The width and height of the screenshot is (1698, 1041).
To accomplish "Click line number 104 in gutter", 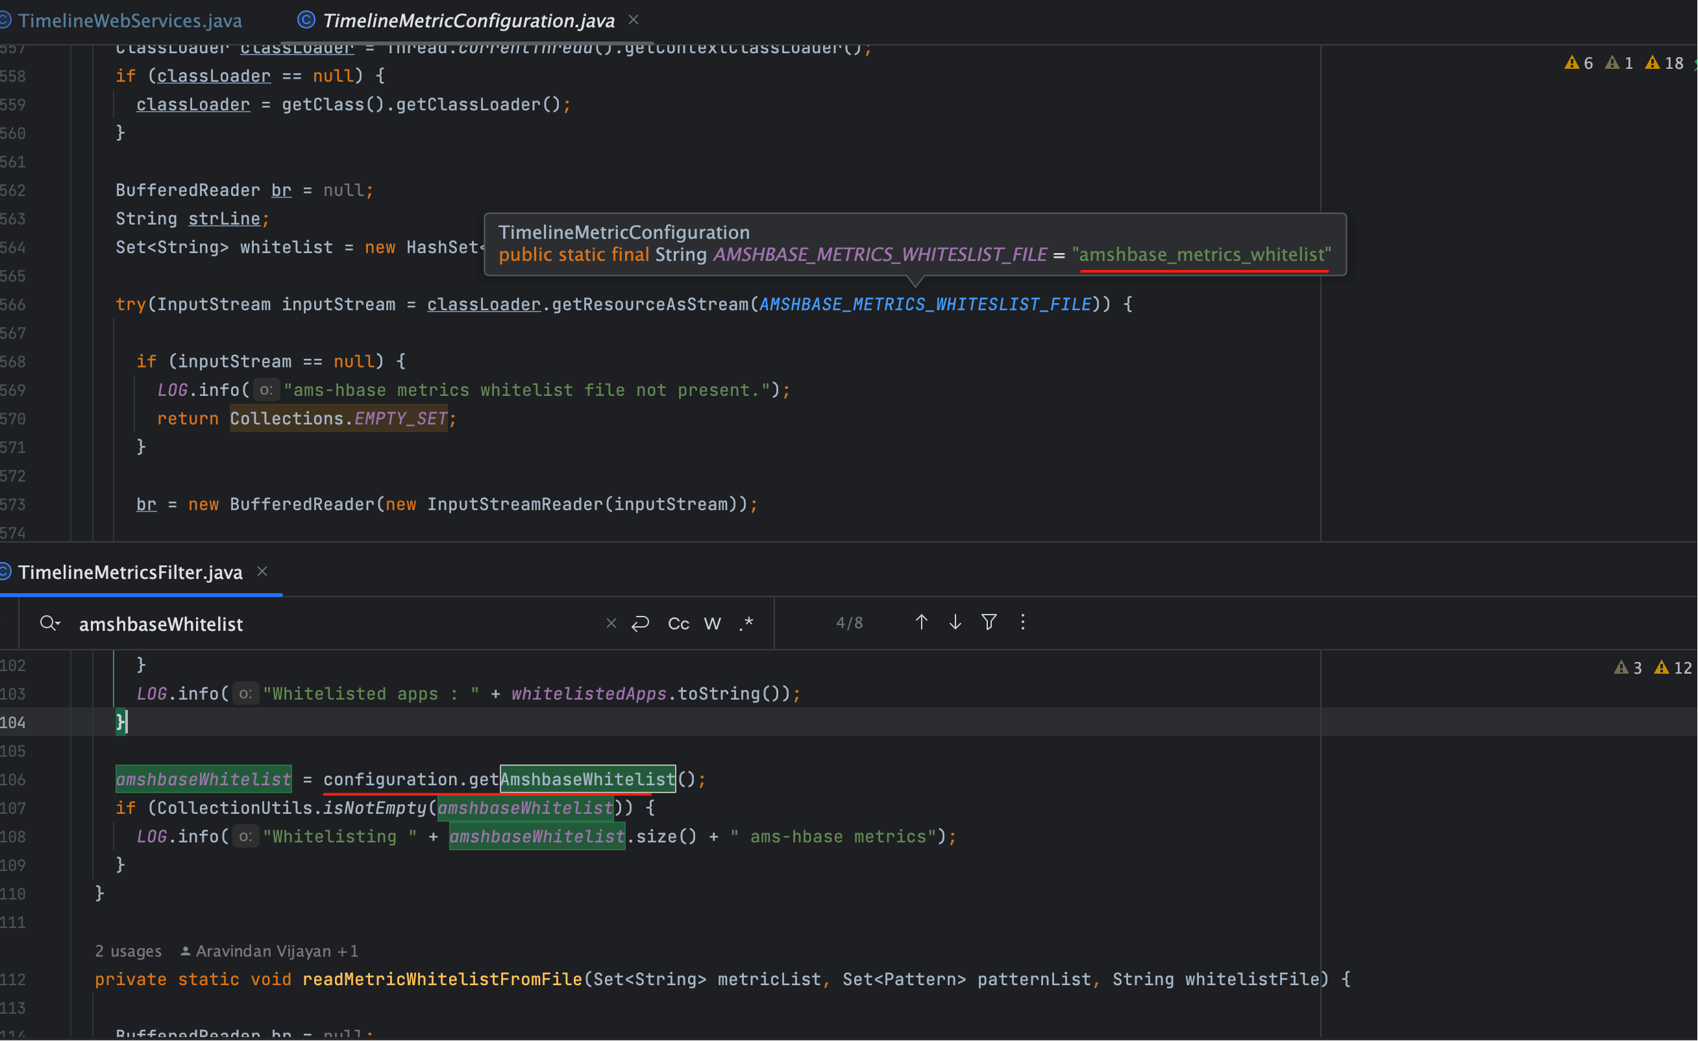I will tap(13, 724).
